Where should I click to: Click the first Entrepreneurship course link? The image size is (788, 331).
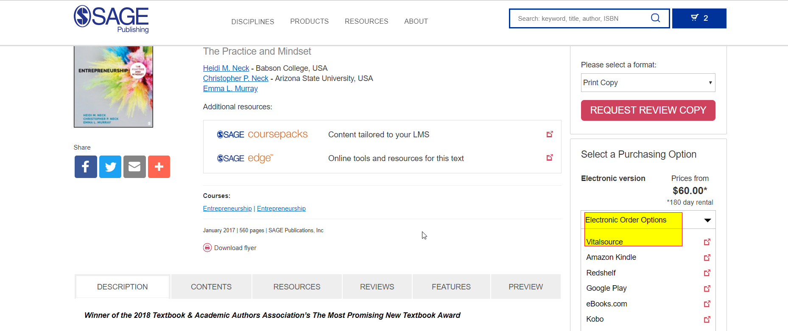227,209
